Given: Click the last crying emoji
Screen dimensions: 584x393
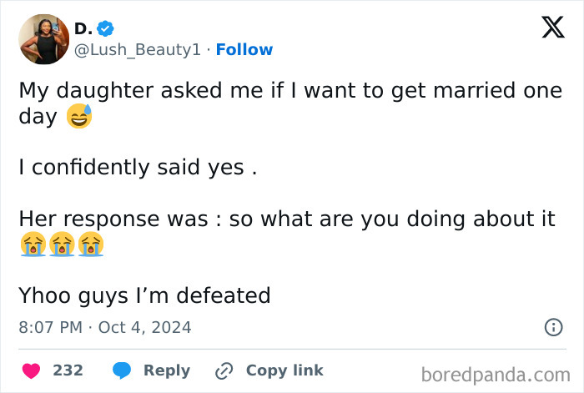Looking at the screenshot, I should 91,245.
